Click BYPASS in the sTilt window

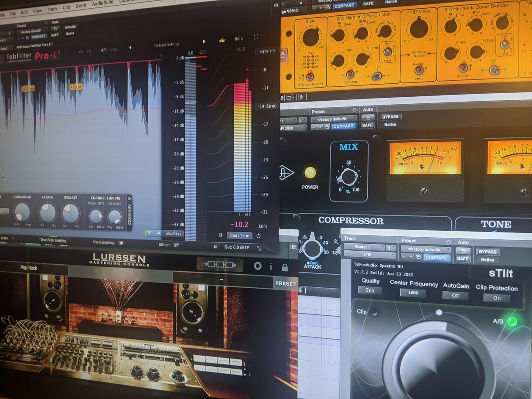[x=488, y=252]
